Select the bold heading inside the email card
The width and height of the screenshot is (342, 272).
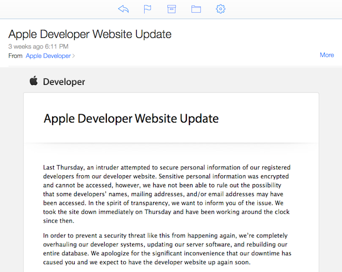point(131,118)
